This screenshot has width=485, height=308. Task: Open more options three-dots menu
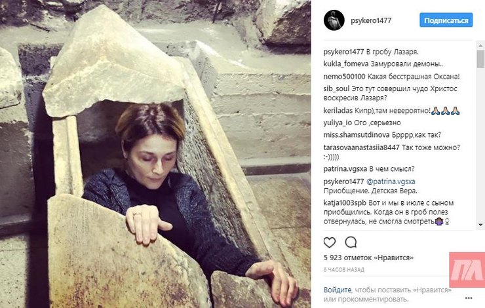tap(469, 298)
